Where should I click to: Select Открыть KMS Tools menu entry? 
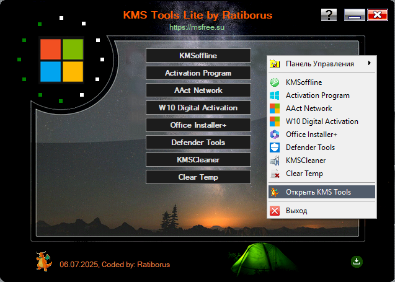tap(322, 192)
